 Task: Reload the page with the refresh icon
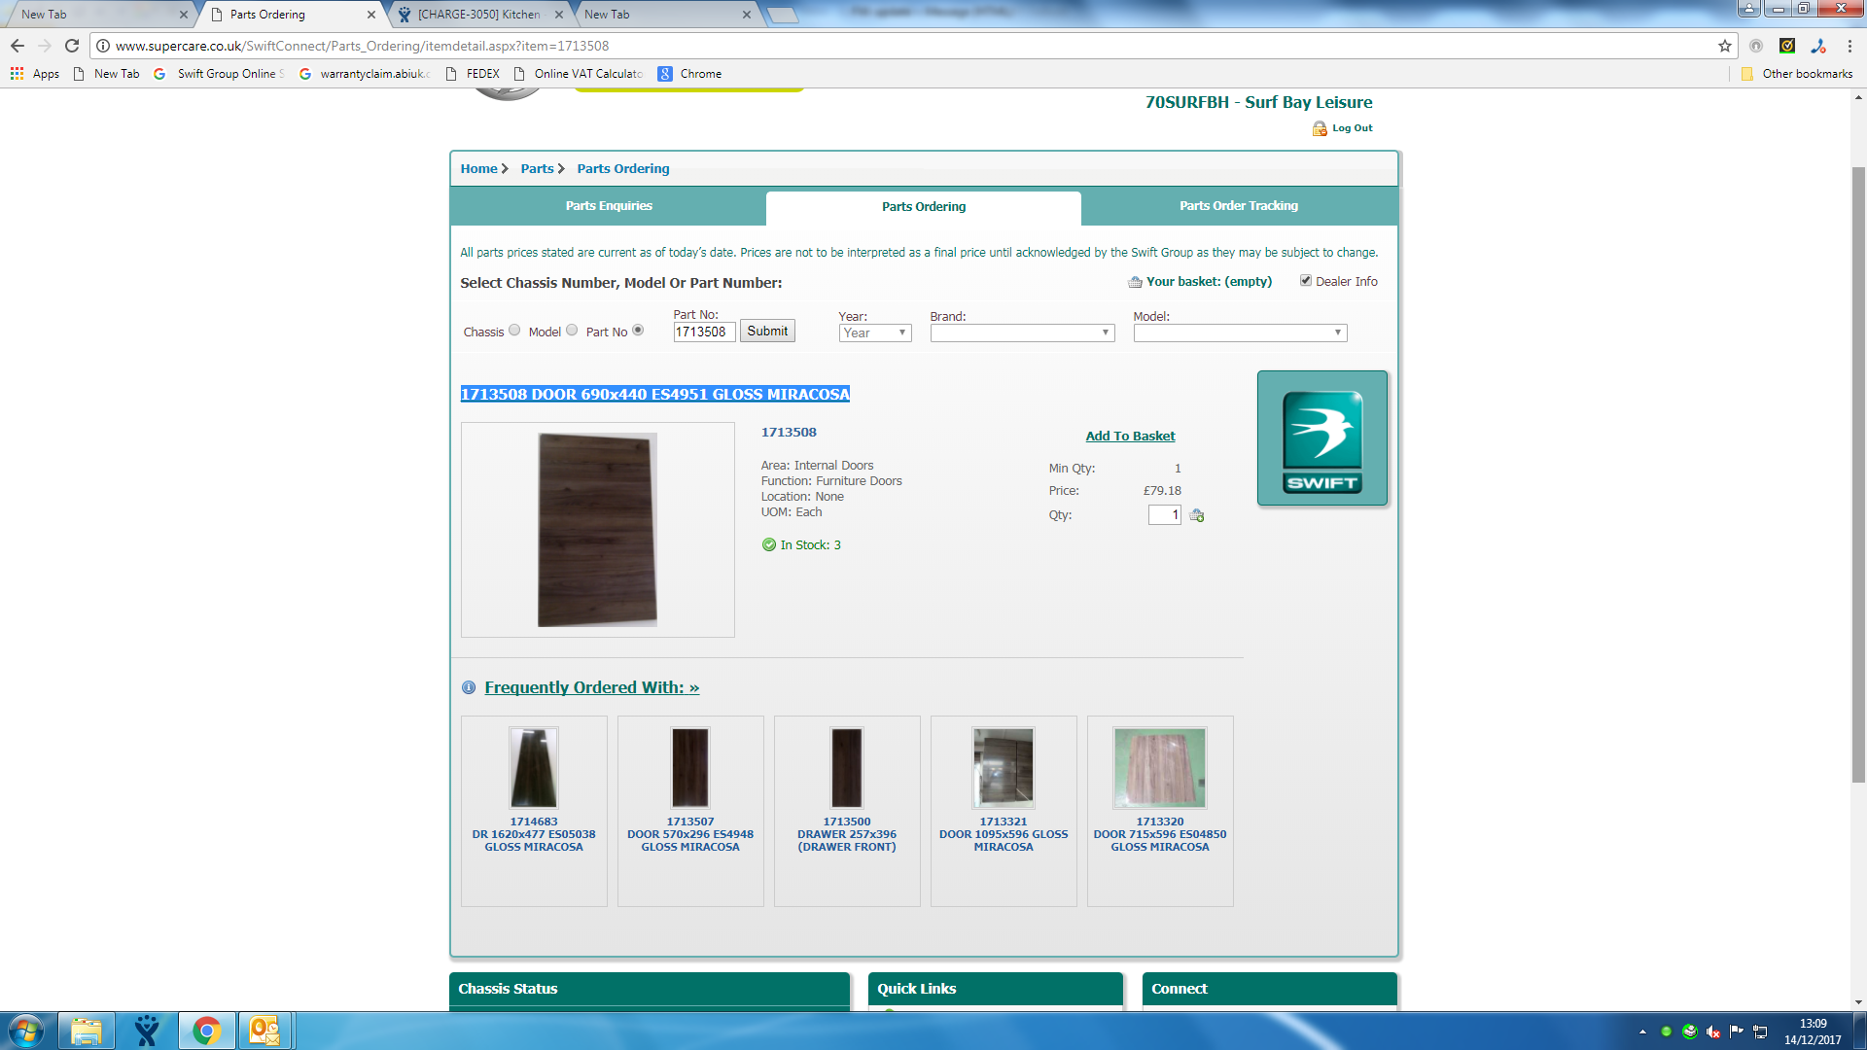[x=72, y=46]
